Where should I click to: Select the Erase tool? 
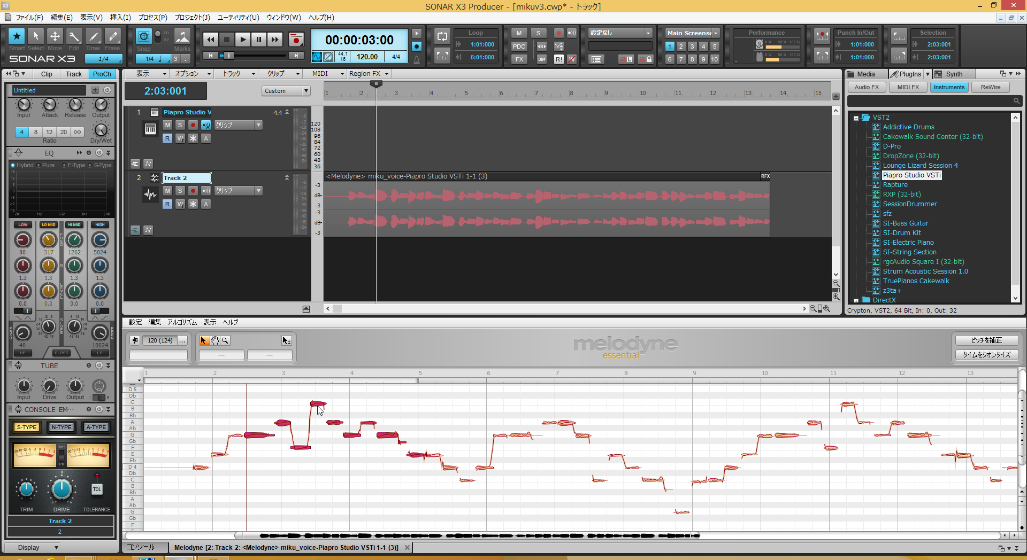(x=112, y=36)
